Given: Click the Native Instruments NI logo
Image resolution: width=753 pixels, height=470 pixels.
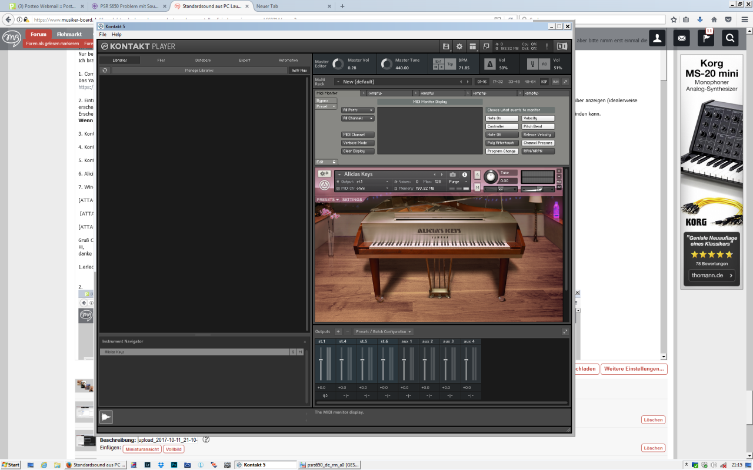Looking at the screenshot, I should 562,46.
